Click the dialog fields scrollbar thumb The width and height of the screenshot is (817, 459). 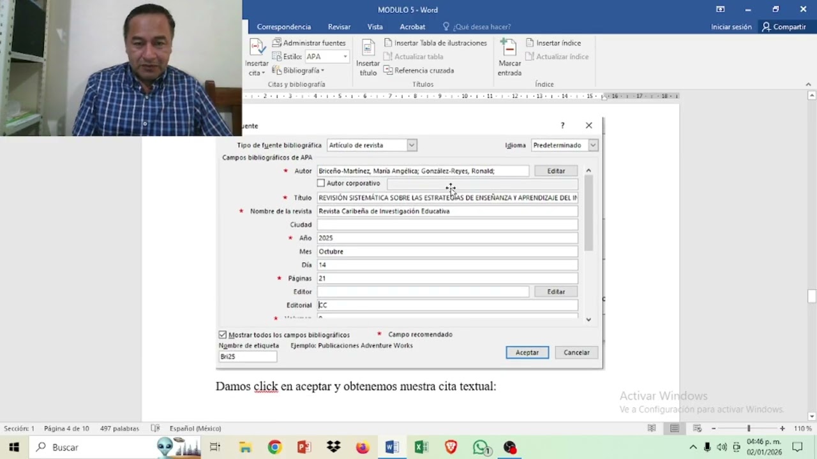click(x=588, y=213)
